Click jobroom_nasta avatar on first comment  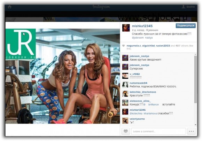point(125,58)
